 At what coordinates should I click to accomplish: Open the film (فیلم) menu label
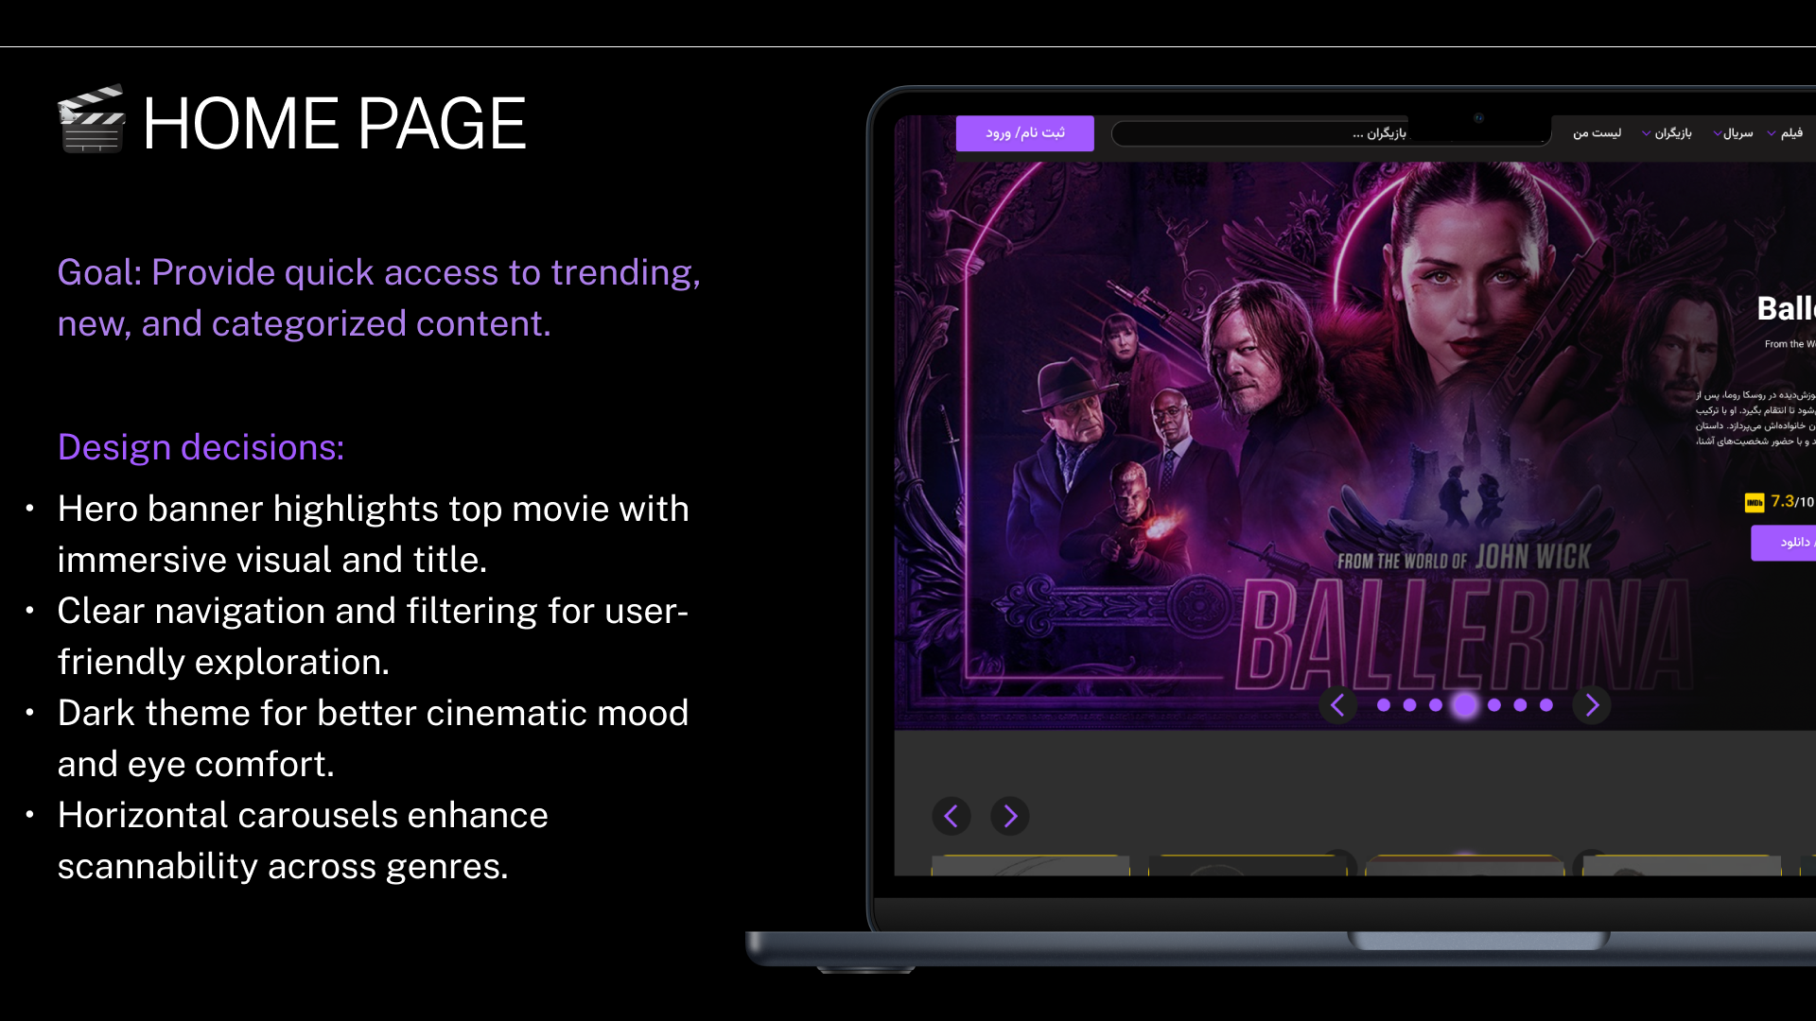[x=1791, y=133]
